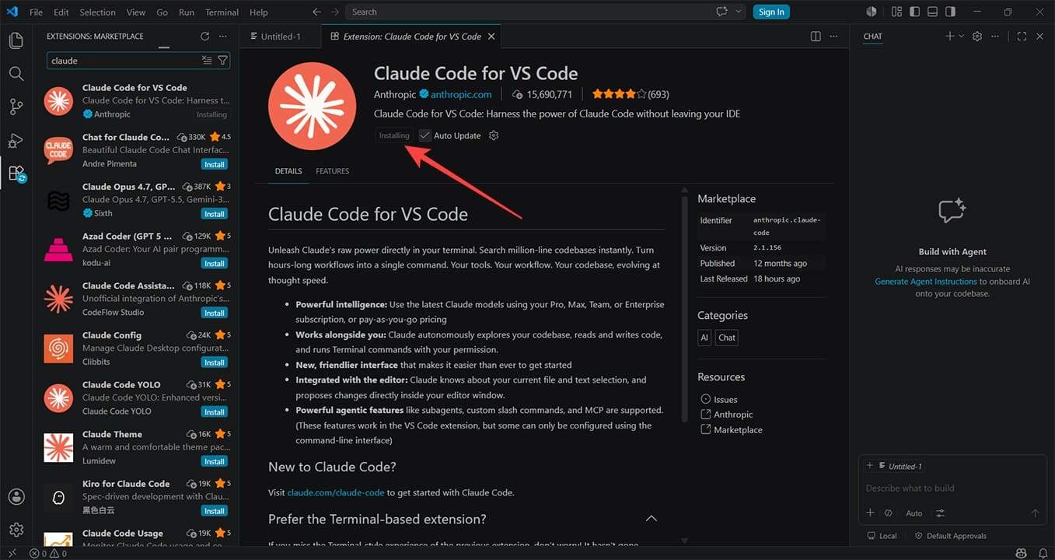This screenshot has width=1055, height=560.
Task: Toggle the bottom panel visibility
Action: tap(932, 12)
